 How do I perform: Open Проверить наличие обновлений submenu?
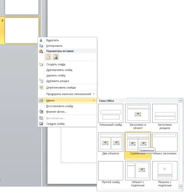pyautogui.click(x=67, y=94)
